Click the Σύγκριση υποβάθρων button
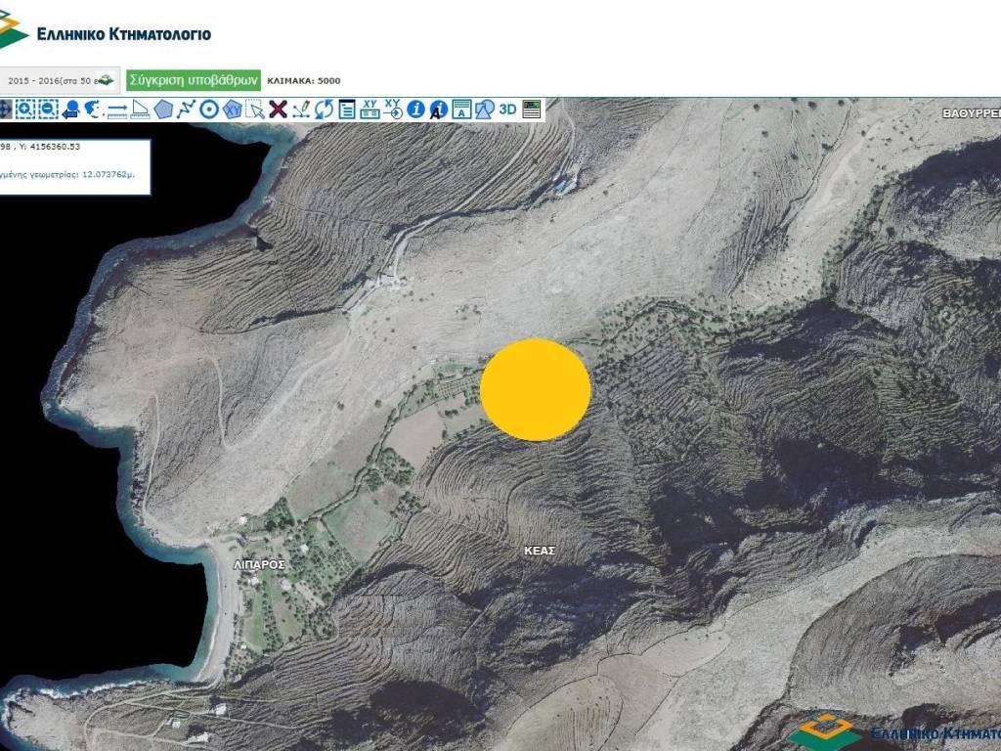 point(194,80)
